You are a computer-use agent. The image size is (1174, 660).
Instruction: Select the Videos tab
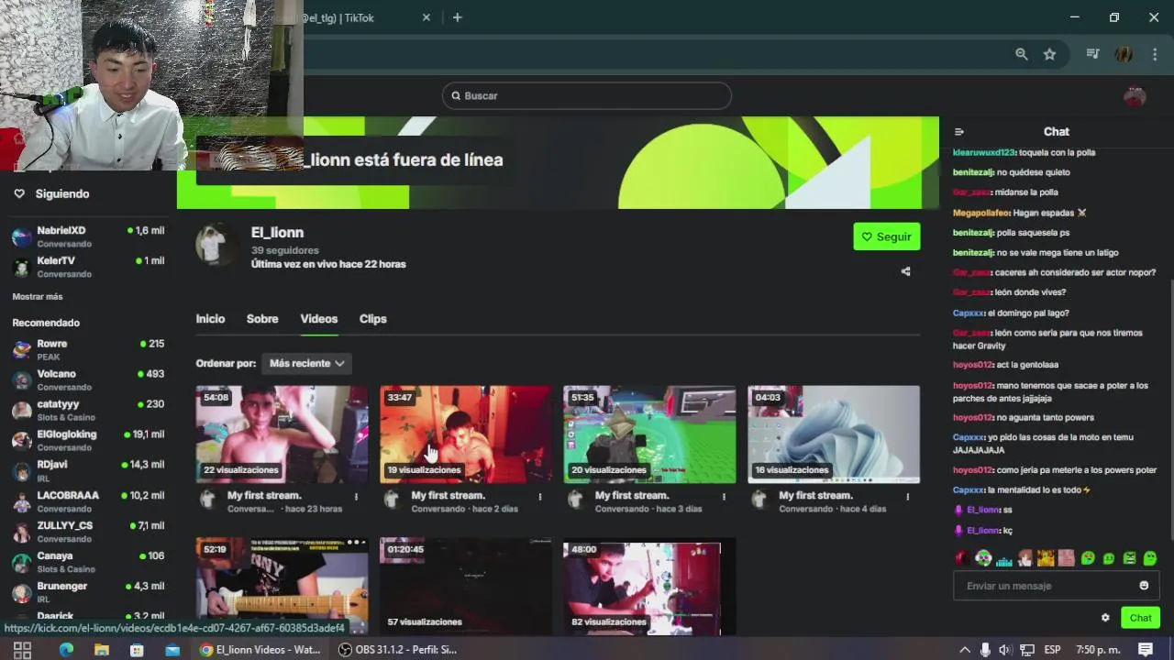coord(319,319)
